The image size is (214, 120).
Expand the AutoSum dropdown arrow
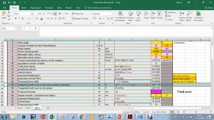point(178,12)
